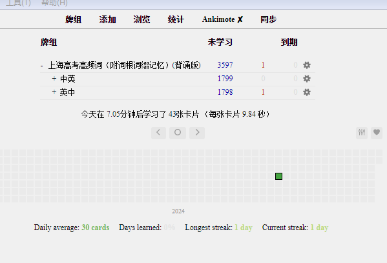Viewport: 387px width, 263px height.
Task: Toggle Ankimote ✗ connection
Action: tap(222, 19)
